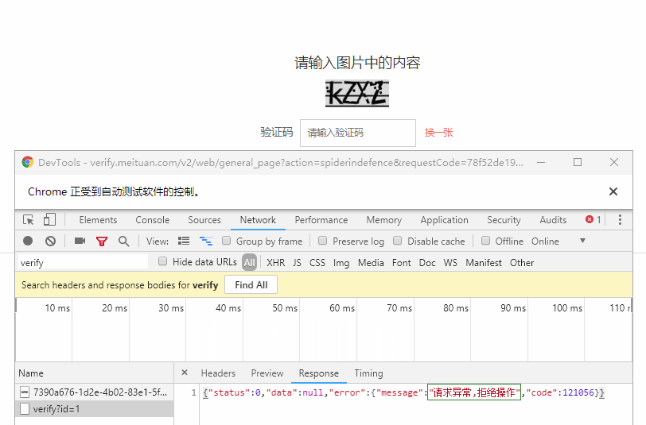Open network search with magnifier icon
The height and width of the screenshot is (425, 646).
coord(123,241)
